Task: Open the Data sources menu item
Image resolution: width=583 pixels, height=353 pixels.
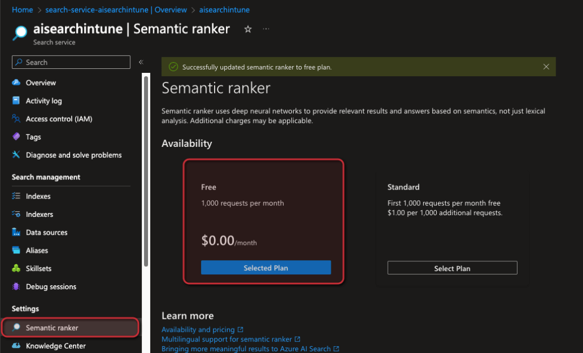Action: [x=46, y=232]
